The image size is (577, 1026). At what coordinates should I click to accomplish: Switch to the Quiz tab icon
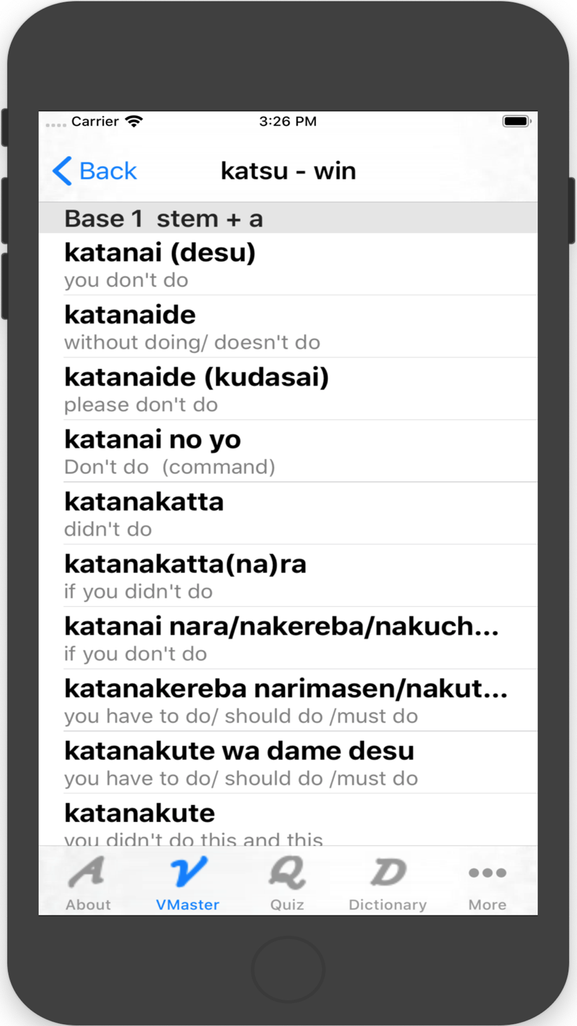[x=287, y=872]
